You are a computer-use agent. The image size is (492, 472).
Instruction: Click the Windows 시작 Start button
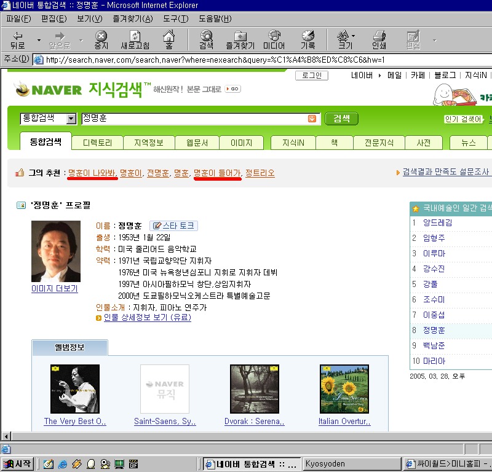pos(17,464)
